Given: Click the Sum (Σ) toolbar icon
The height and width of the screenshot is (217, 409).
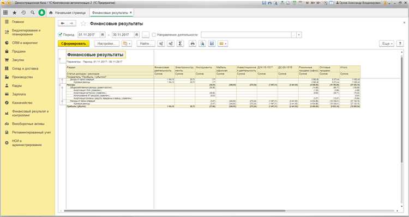Looking at the screenshot, I should click(x=180, y=44).
